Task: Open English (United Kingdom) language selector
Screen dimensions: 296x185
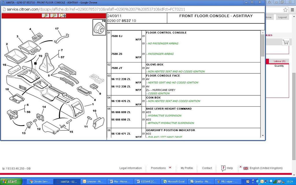Action: 266,168
